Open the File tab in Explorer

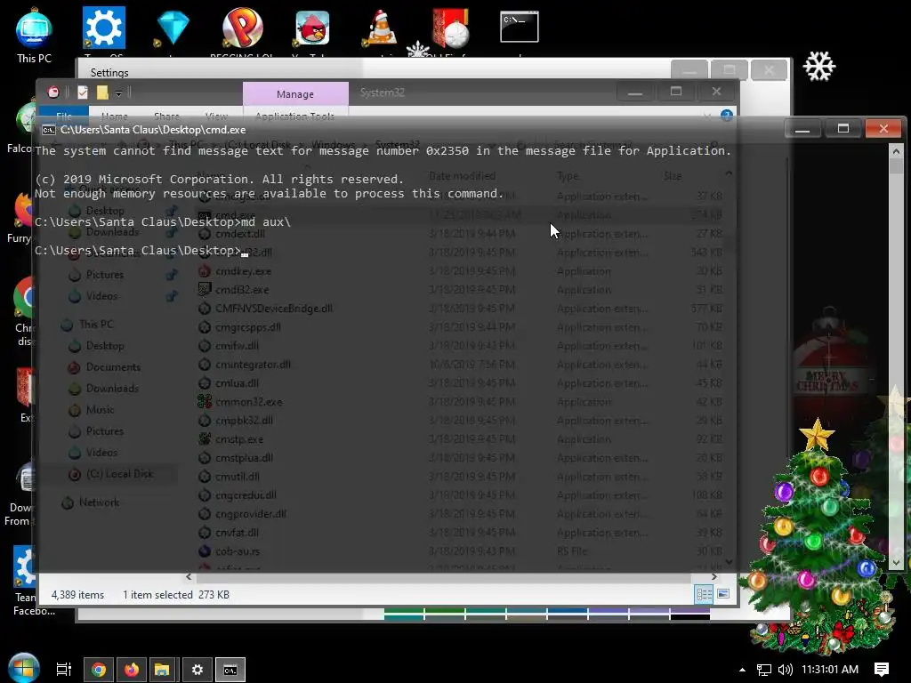[64, 117]
